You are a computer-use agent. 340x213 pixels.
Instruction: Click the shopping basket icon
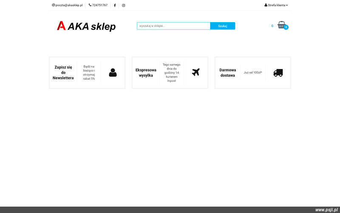281,25
